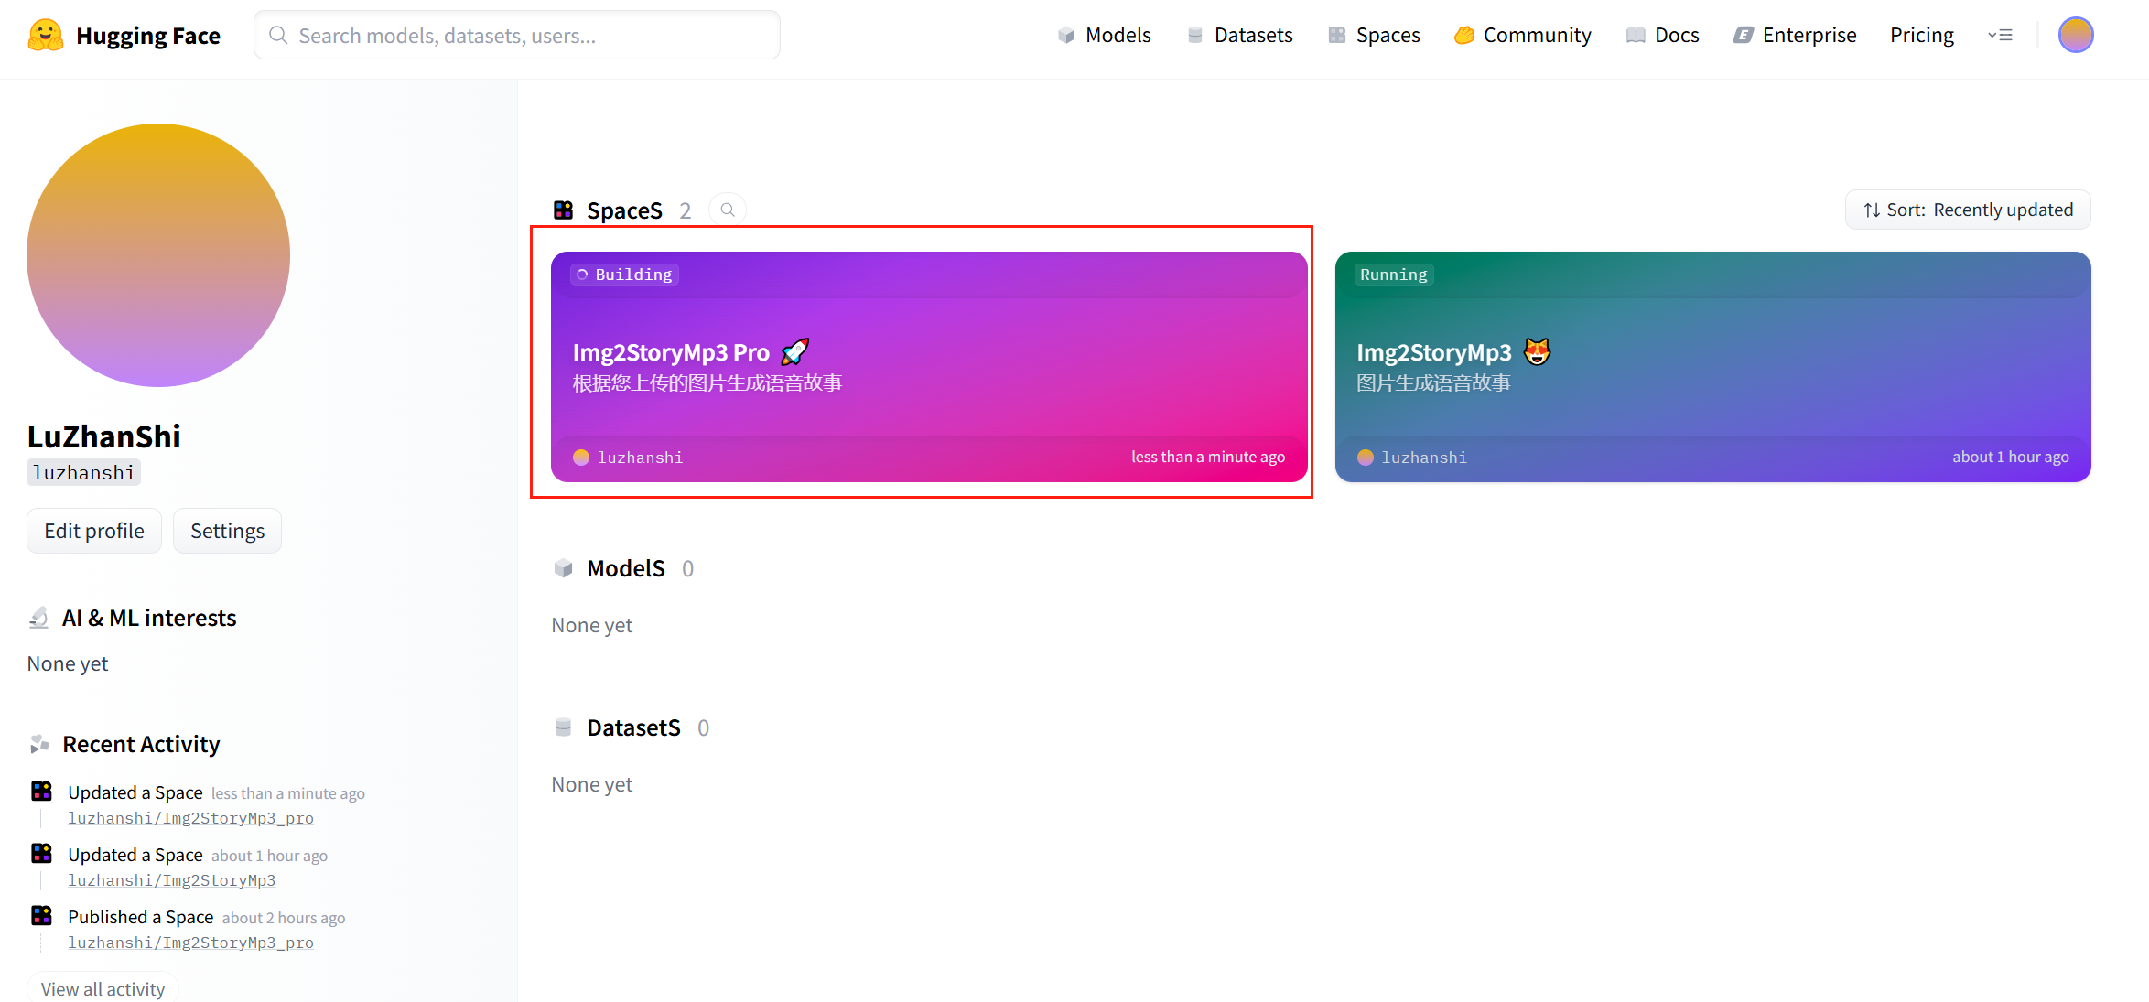The width and height of the screenshot is (2149, 1002).
Task: Open the luzhanshi/Img2StoryMp3 activity link
Action: pyautogui.click(x=171, y=880)
